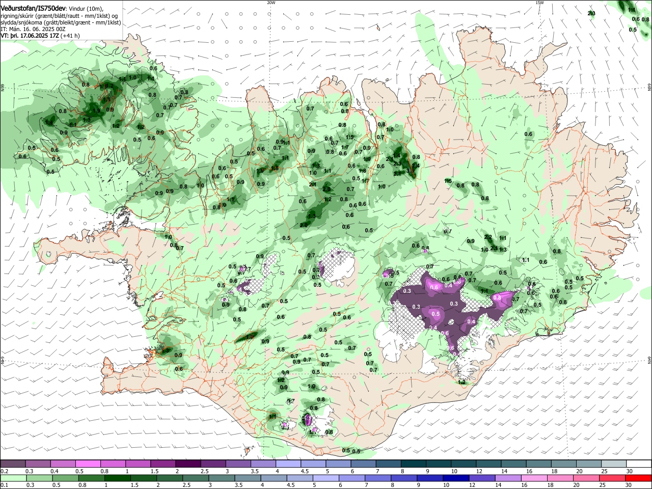Viewport: 652px width, 489px height.
Task: Click the 25 red-pink rain scale swatch
Action: tap(613, 478)
